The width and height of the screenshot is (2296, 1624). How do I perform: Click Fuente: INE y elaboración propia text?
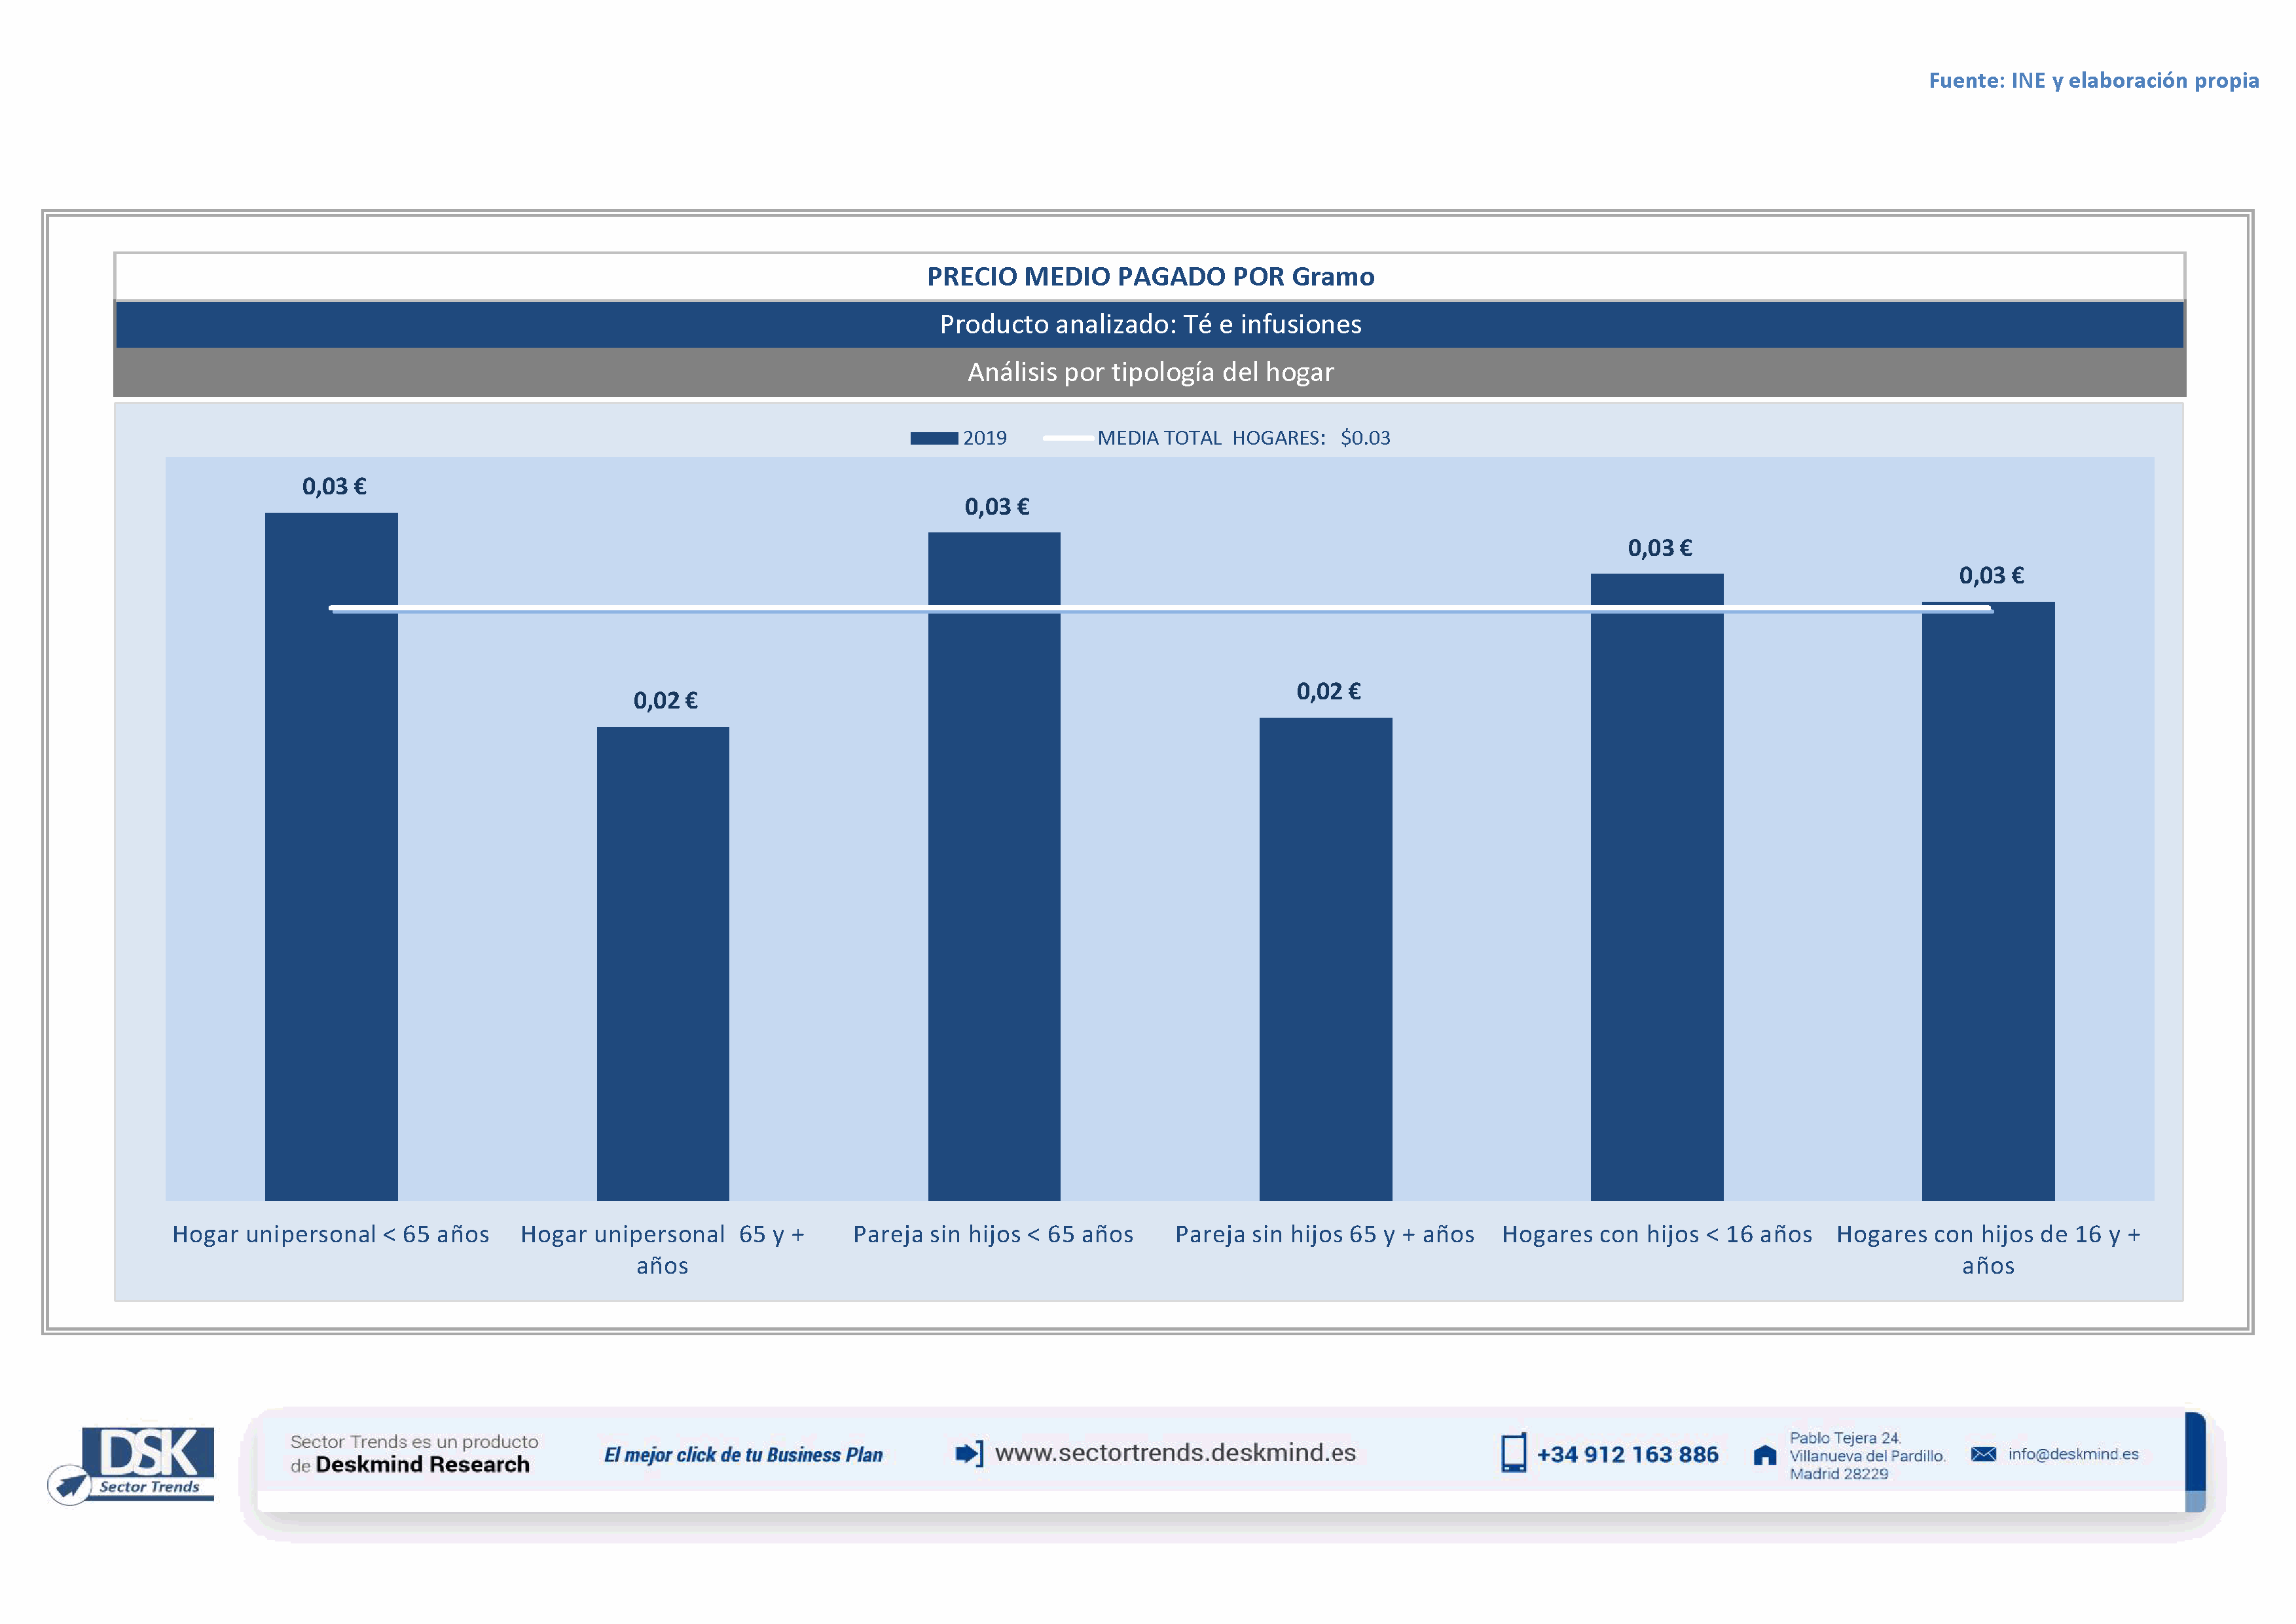pyautogui.click(x=2093, y=80)
